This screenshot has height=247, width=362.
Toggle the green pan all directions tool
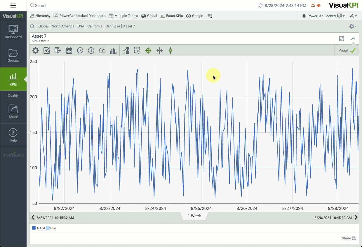[148, 51]
